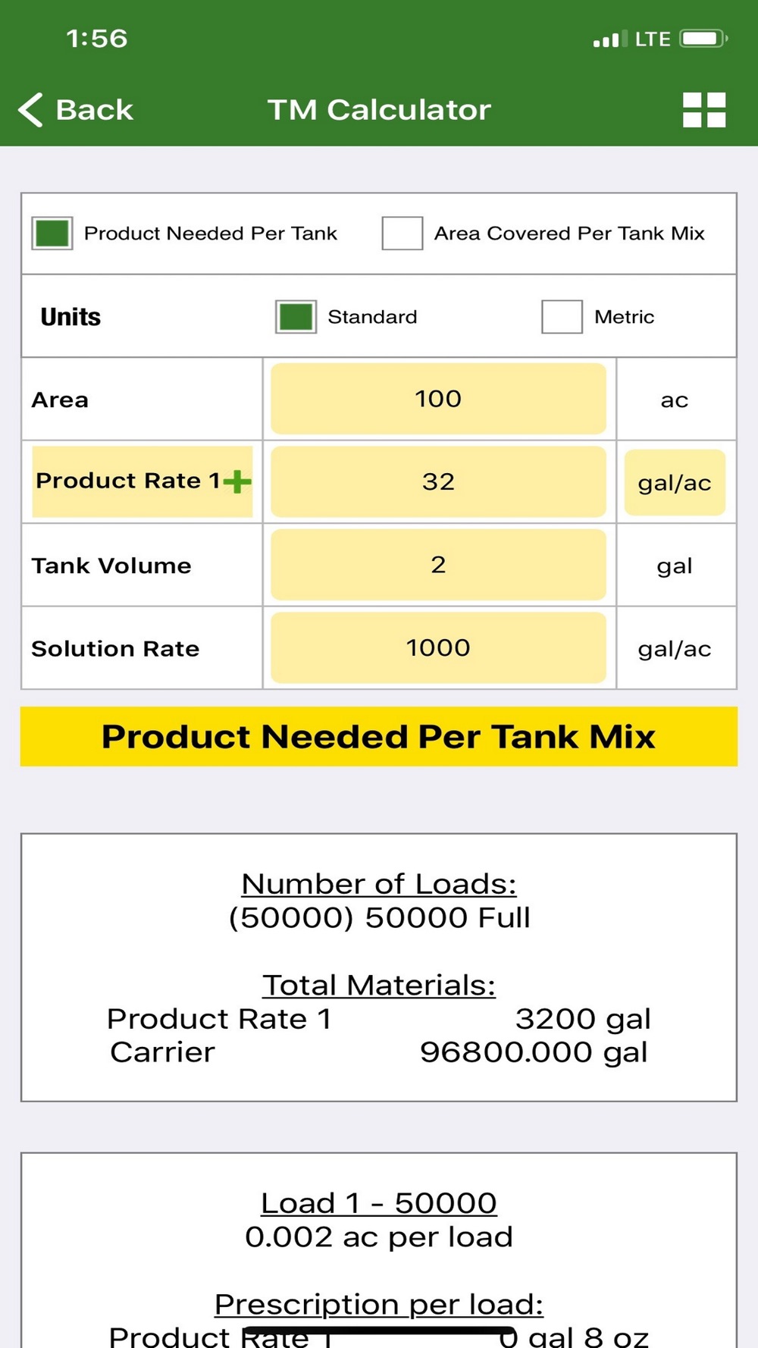This screenshot has height=1348, width=758.
Task: Tap the back chevron arrow icon
Action: [30, 110]
